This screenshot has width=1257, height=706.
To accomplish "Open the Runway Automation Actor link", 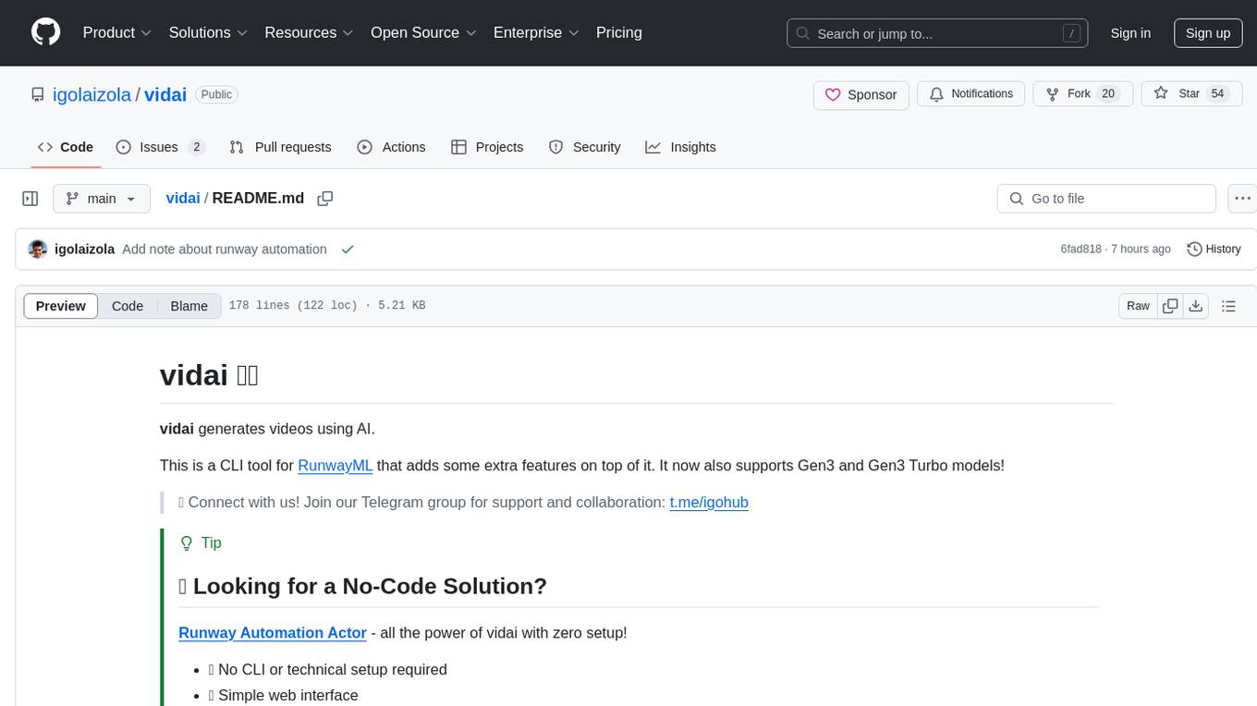I will pos(273,633).
